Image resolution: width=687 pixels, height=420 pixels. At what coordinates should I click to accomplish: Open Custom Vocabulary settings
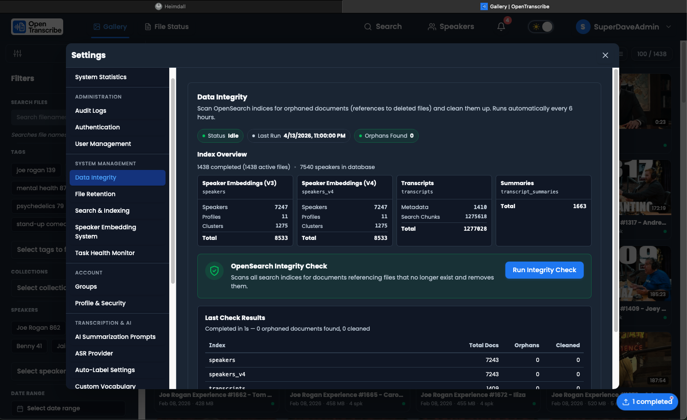tap(118, 386)
